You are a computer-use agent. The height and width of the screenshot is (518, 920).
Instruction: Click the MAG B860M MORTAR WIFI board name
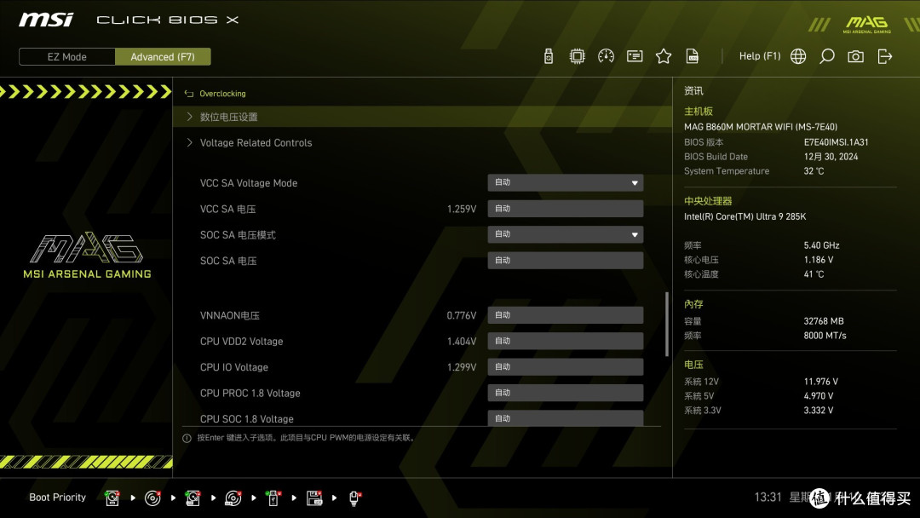point(761,127)
